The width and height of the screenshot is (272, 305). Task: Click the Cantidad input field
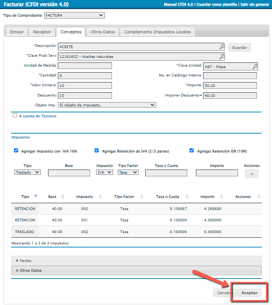[x=85, y=76]
